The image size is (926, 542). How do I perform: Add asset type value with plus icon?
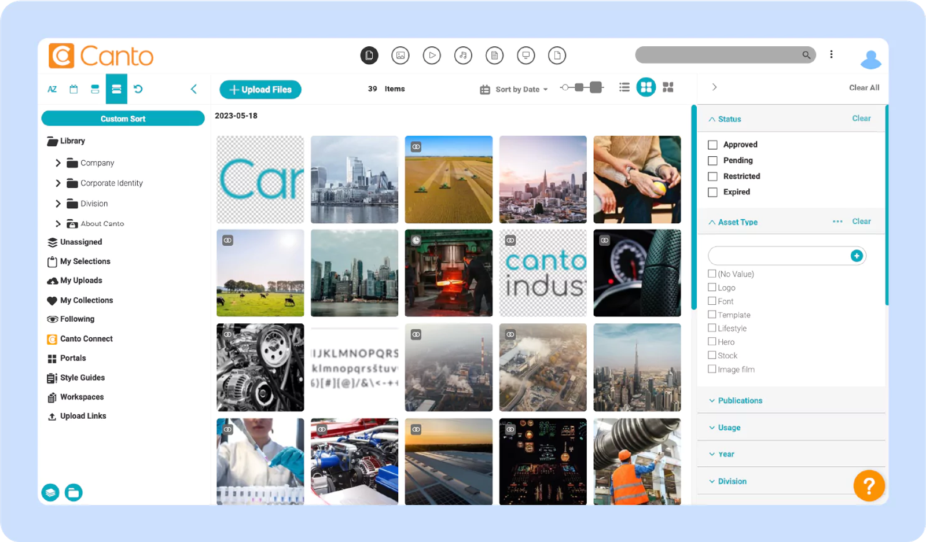(857, 256)
